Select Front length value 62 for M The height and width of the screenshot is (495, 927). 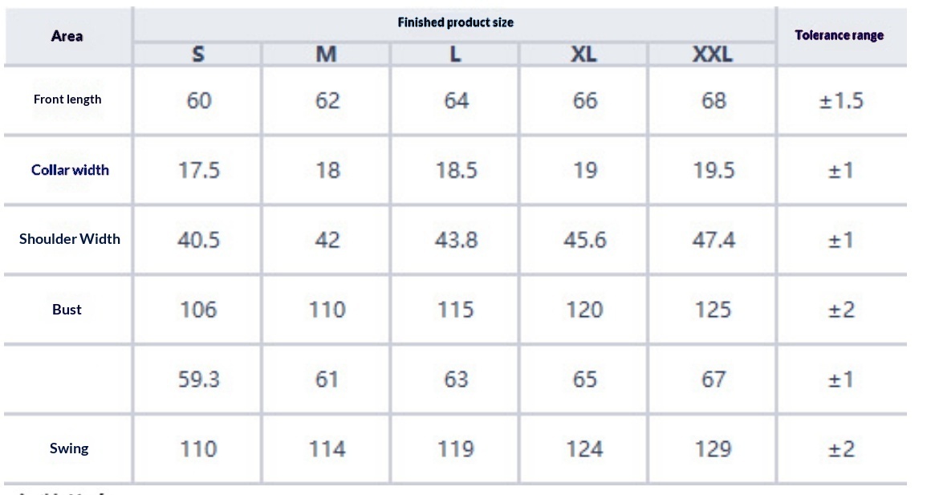[327, 101]
